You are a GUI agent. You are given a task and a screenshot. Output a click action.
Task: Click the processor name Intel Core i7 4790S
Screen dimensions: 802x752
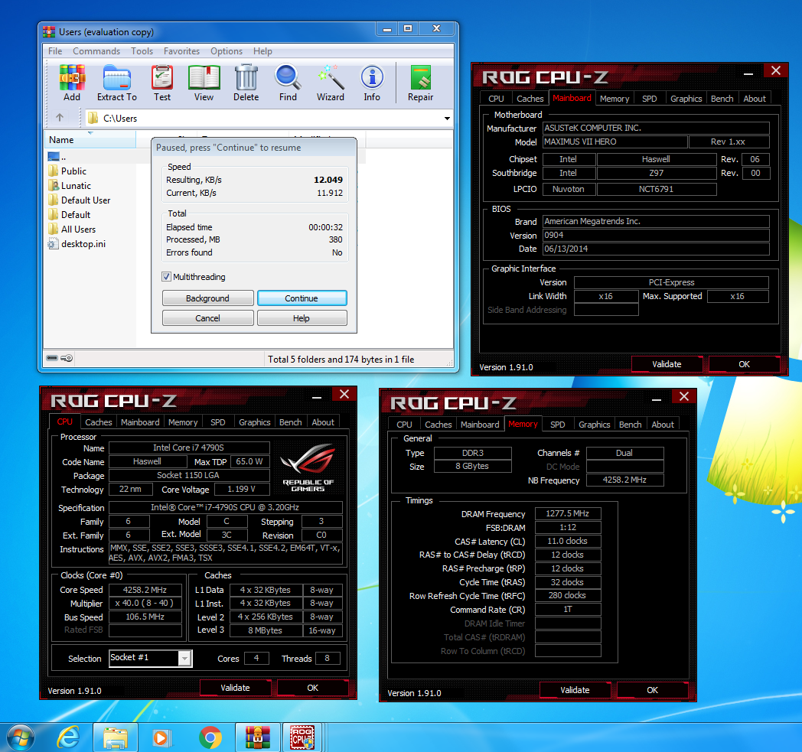[x=189, y=448]
